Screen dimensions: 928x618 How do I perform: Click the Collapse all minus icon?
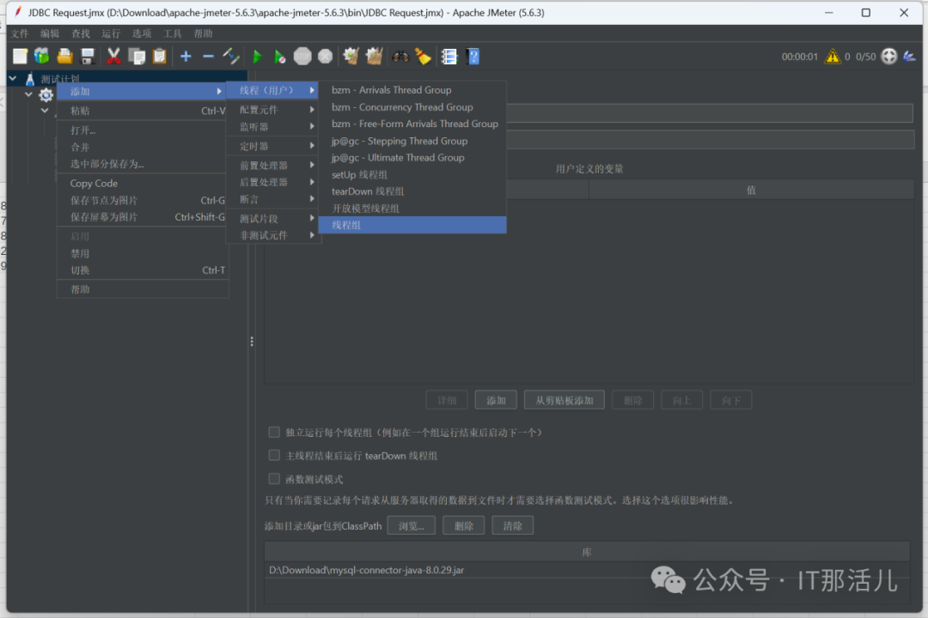208,56
